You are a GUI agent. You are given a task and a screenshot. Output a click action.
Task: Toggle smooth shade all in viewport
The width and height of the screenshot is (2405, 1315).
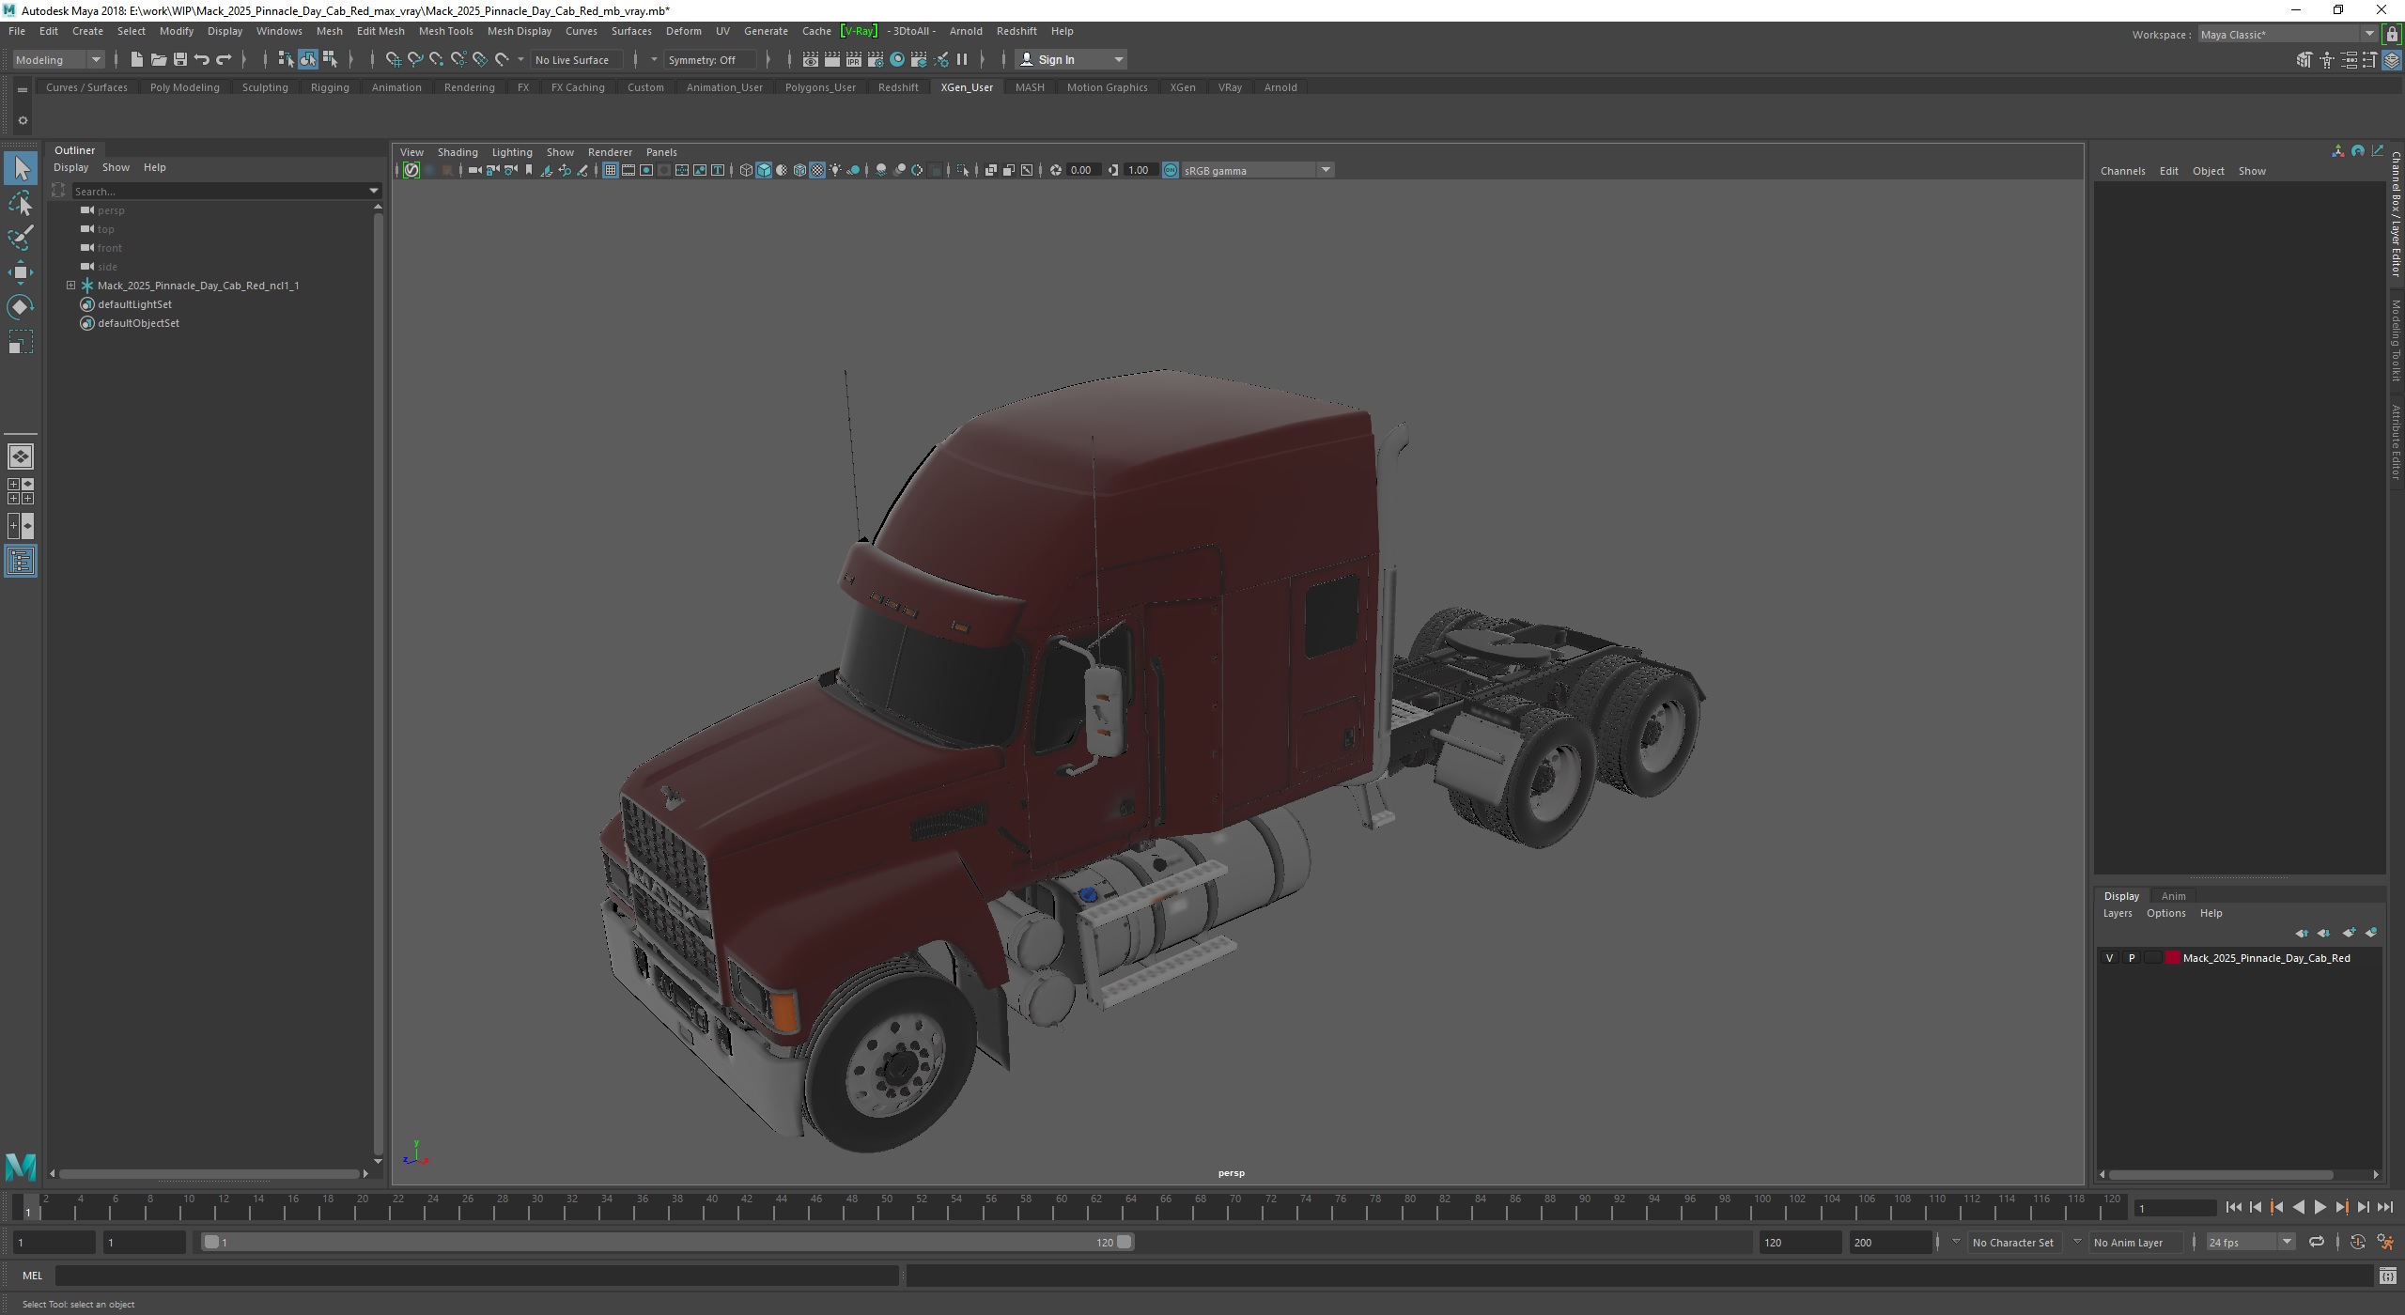tap(764, 170)
